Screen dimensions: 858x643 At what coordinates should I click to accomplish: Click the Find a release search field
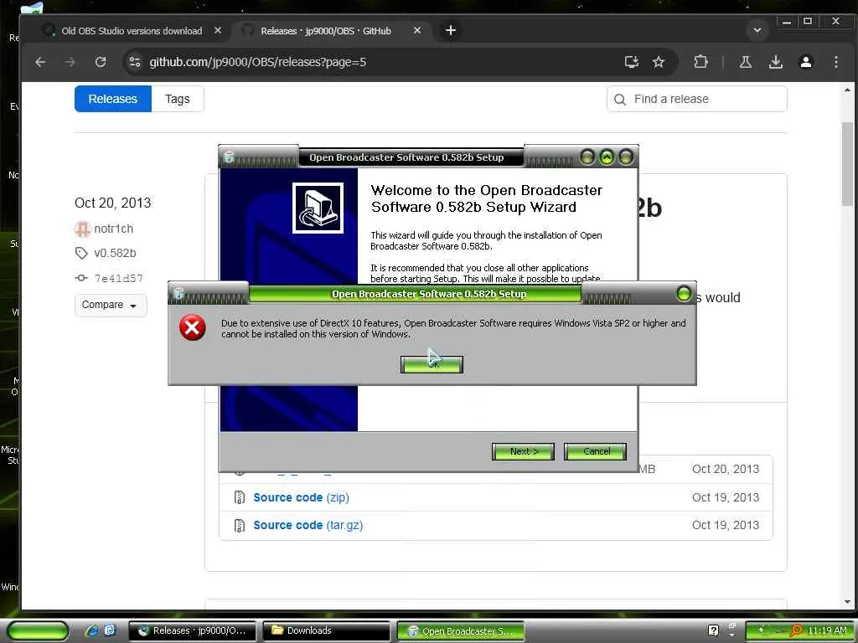(x=696, y=99)
